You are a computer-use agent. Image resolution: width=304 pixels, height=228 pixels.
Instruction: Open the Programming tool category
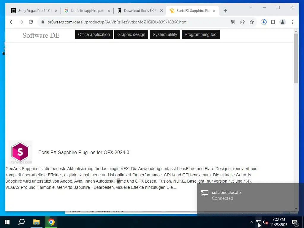(201, 34)
